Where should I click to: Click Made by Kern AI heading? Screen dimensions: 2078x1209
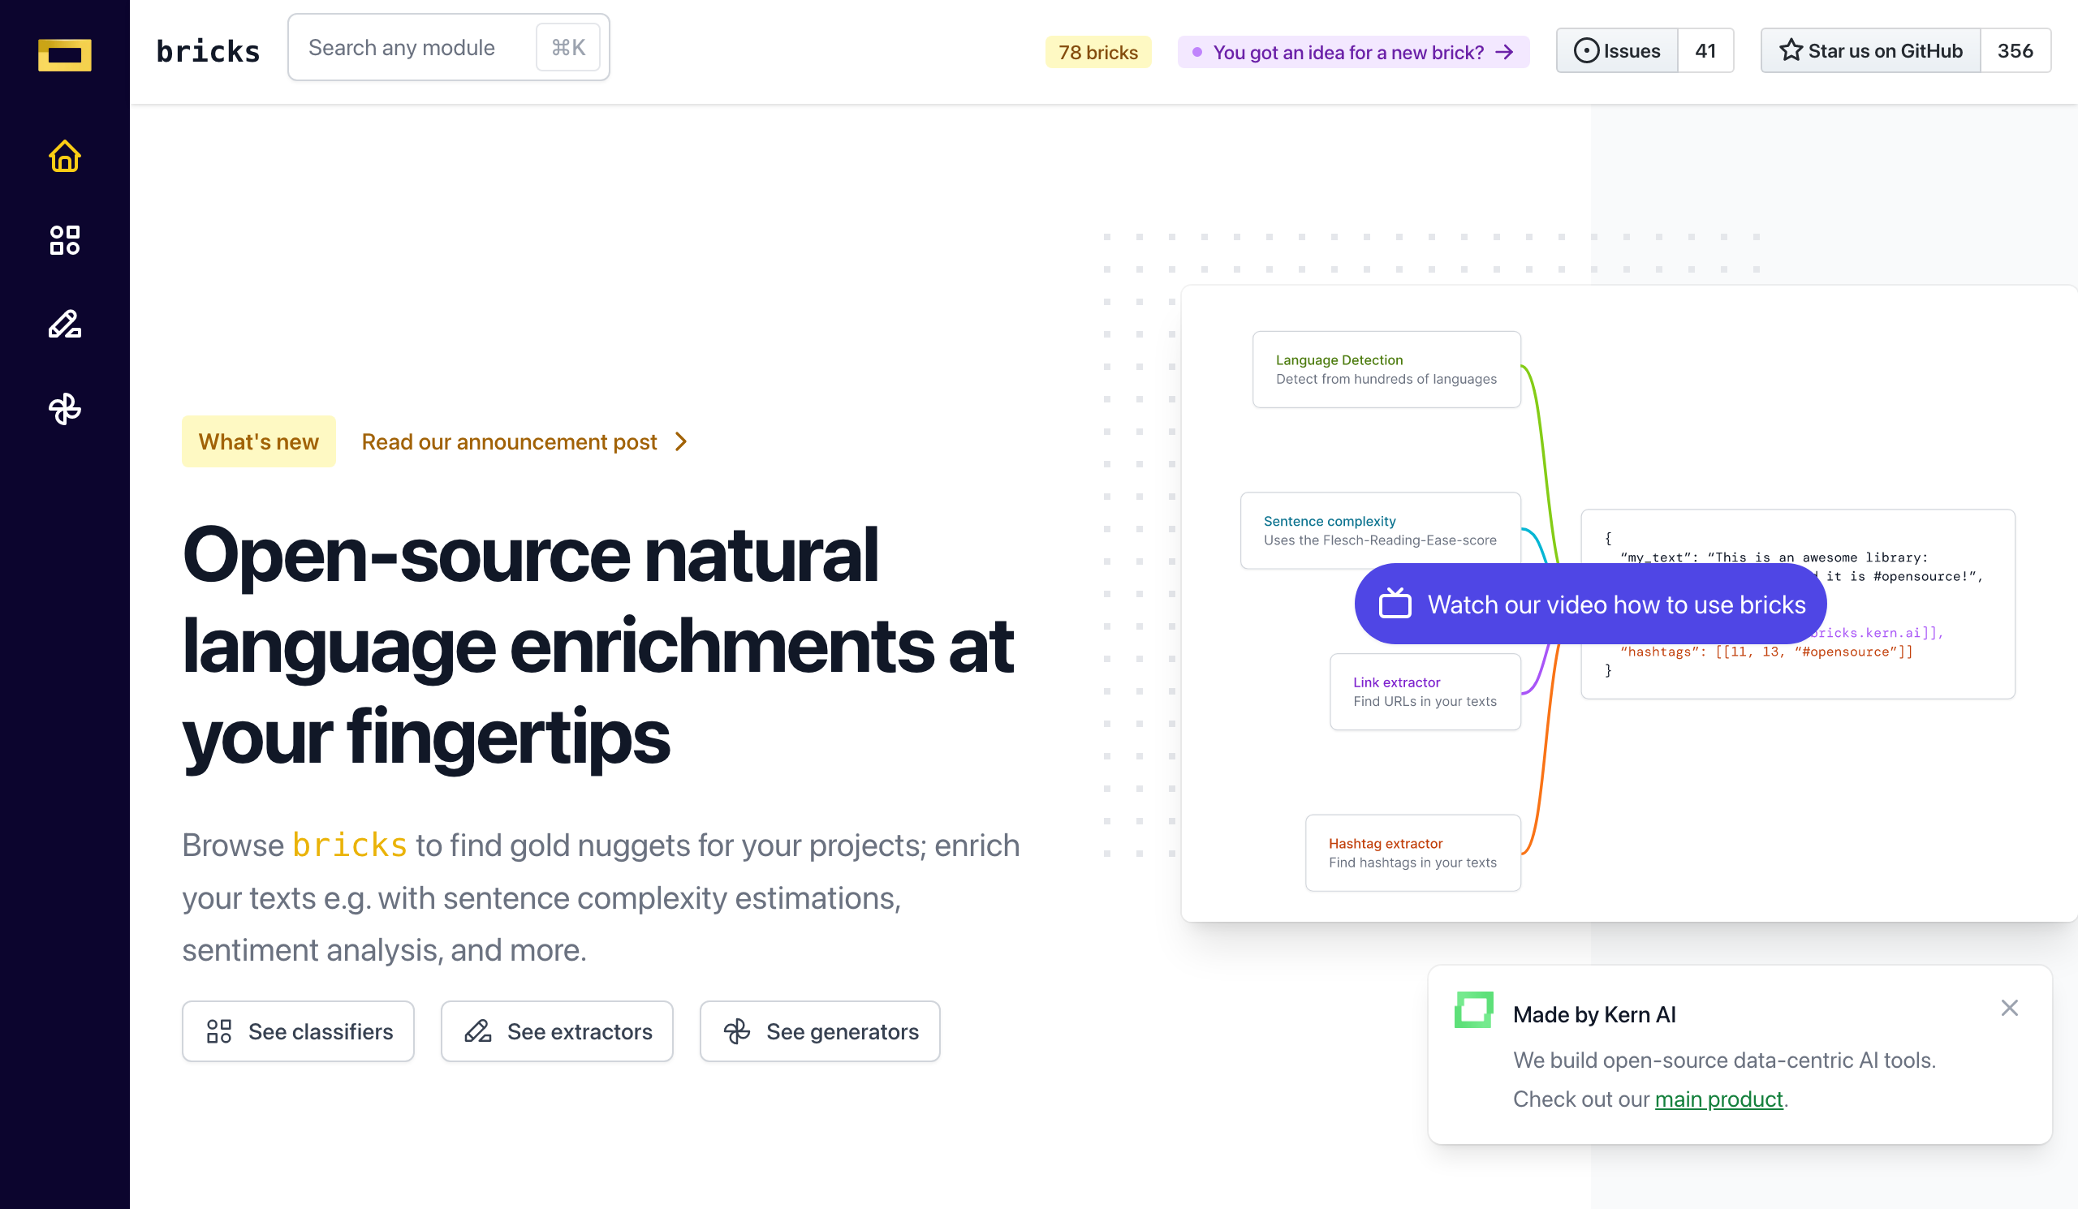point(1594,1014)
